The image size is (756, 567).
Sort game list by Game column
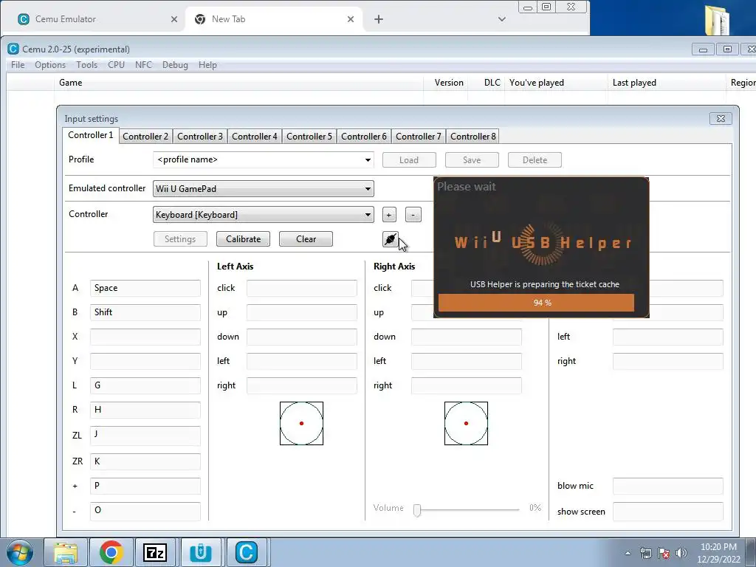click(238, 83)
